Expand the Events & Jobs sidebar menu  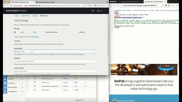[22, 87]
